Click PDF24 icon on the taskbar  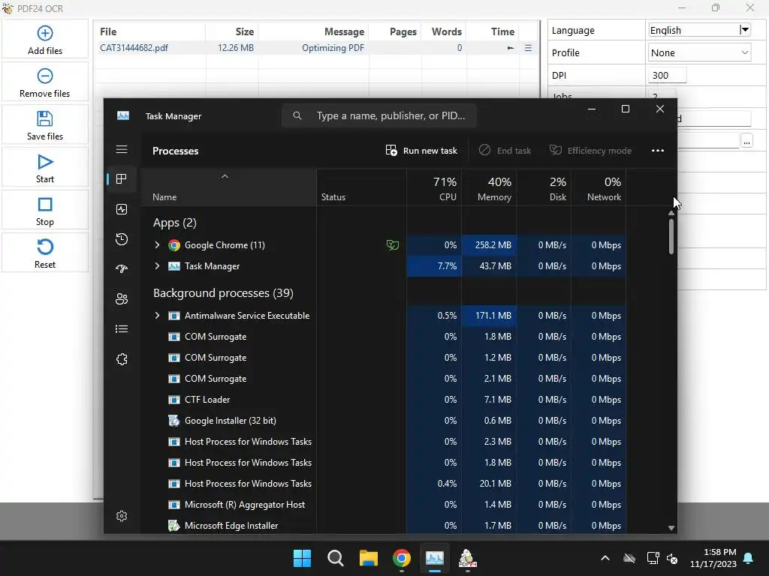[467, 558]
